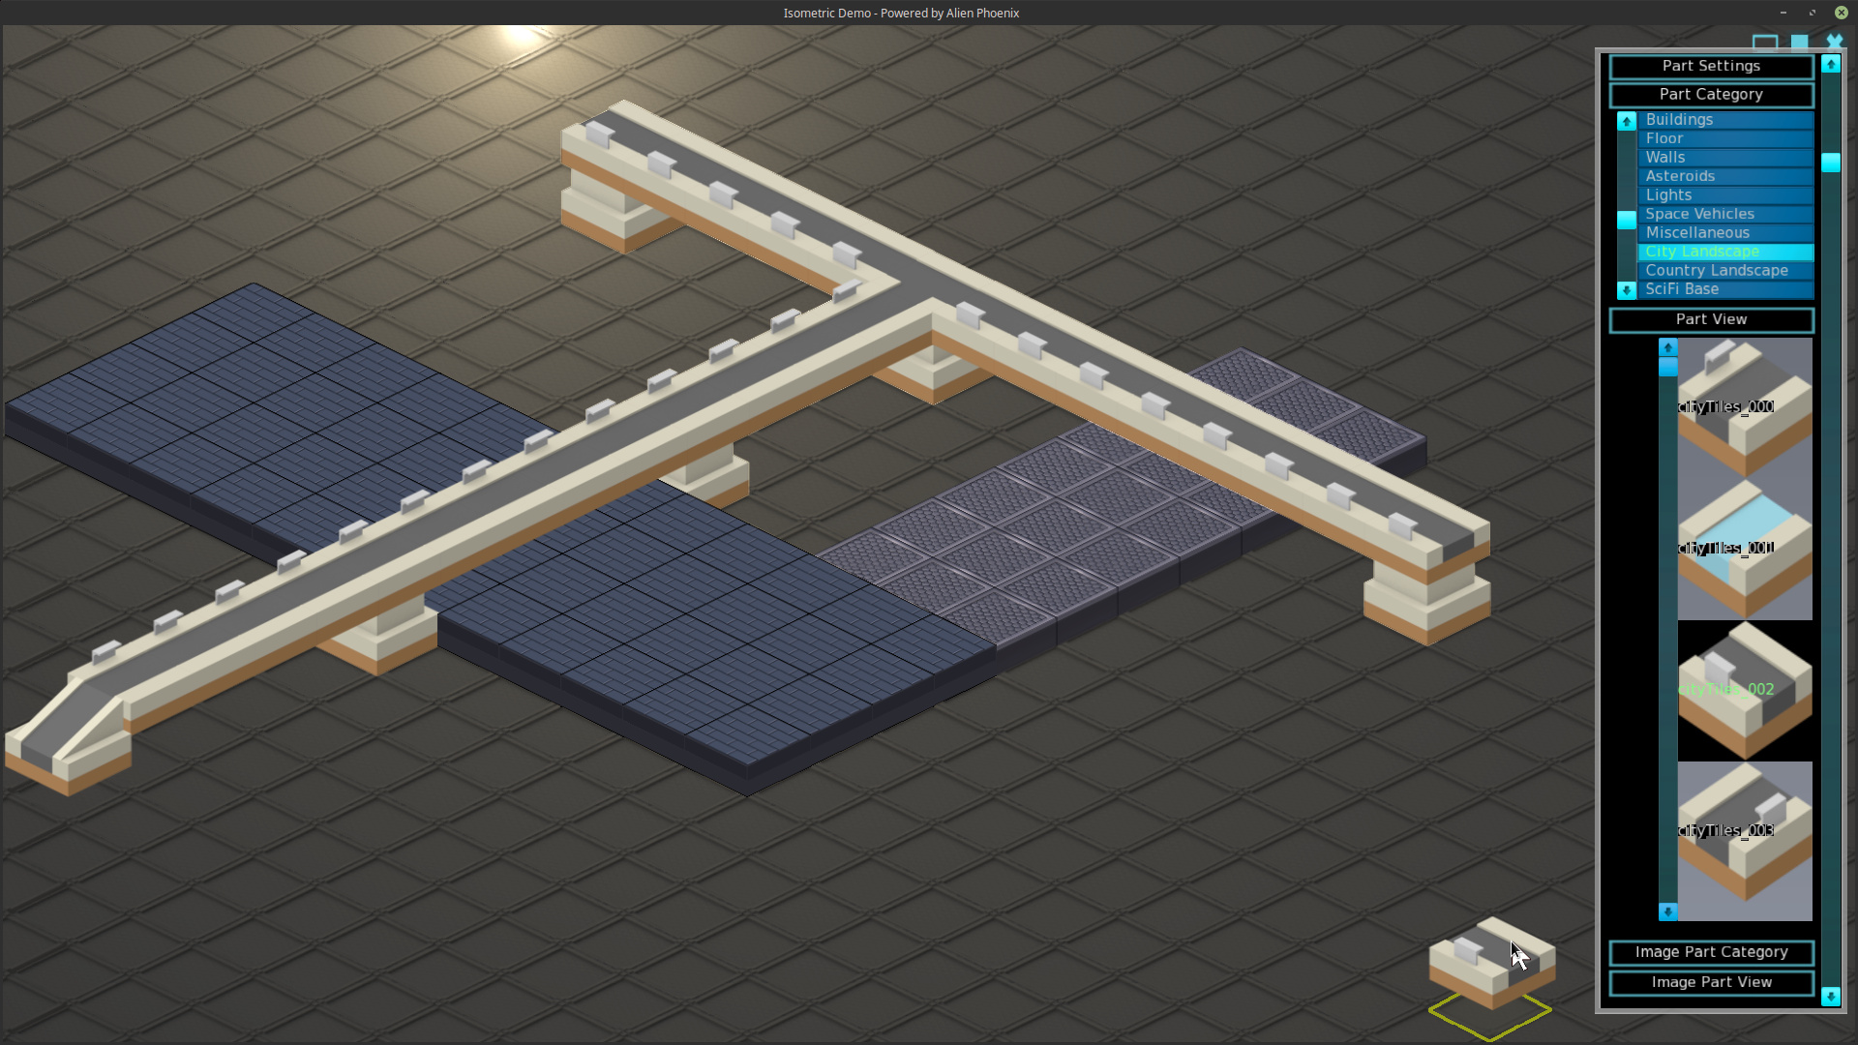This screenshot has height=1045, width=1858.
Task: Open Image Part Category section
Action: pyautogui.click(x=1710, y=952)
